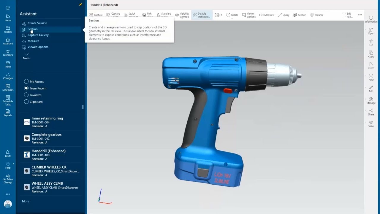
Task: Click the panel resize splitter handle
Action: [83, 107]
